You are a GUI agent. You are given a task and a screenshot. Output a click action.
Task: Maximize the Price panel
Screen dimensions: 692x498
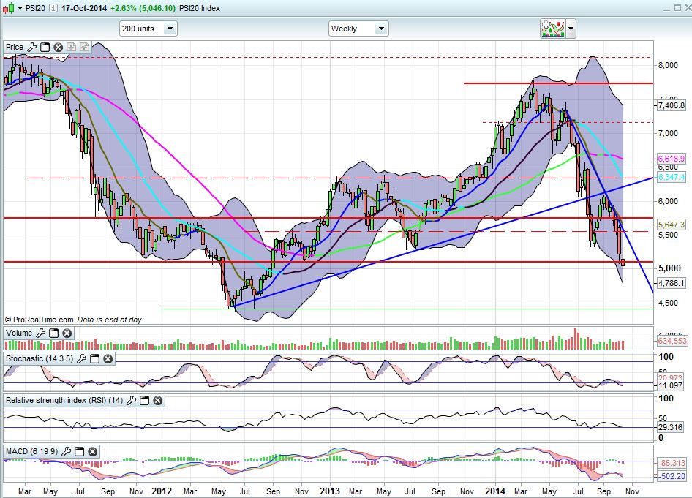coord(45,48)
